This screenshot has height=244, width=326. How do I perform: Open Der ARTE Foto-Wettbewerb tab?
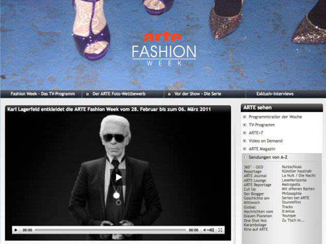coord(119,94)
